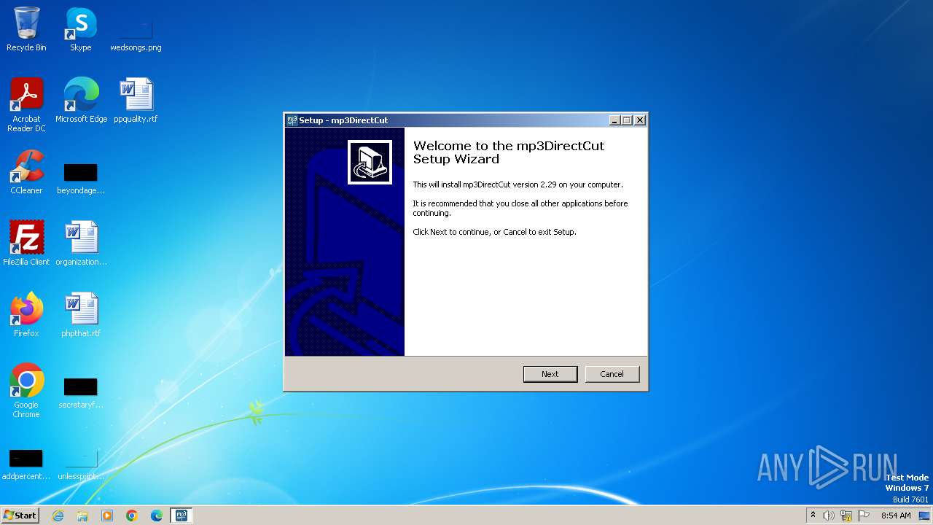Select the secretaryf desktop file icon
This screenshot has width=933, height=525.
[x=81, y=393]
